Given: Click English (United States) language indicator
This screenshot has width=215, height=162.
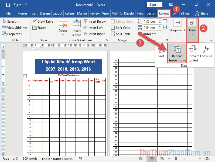Looking at the screenshot, I should pyautogui.click(x=57, y=159).
